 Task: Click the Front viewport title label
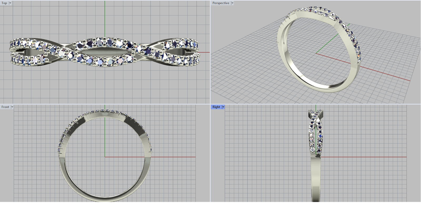(5, 107)
